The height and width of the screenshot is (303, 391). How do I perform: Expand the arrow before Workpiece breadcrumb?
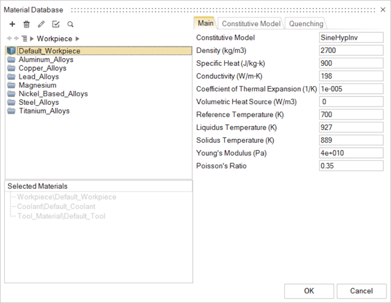click(x=33, y=39)
